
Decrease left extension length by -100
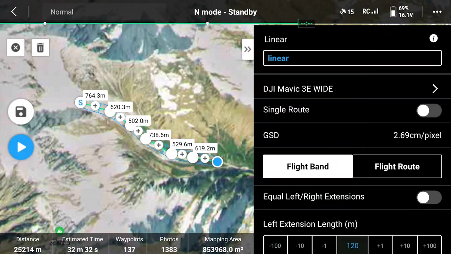click(x=275, y=246)
